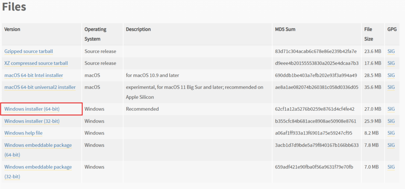The width and height of the screenshot is (405, 189).
Task: Click Windows installer (64-bit) link
Action: (x=32, y=109)
